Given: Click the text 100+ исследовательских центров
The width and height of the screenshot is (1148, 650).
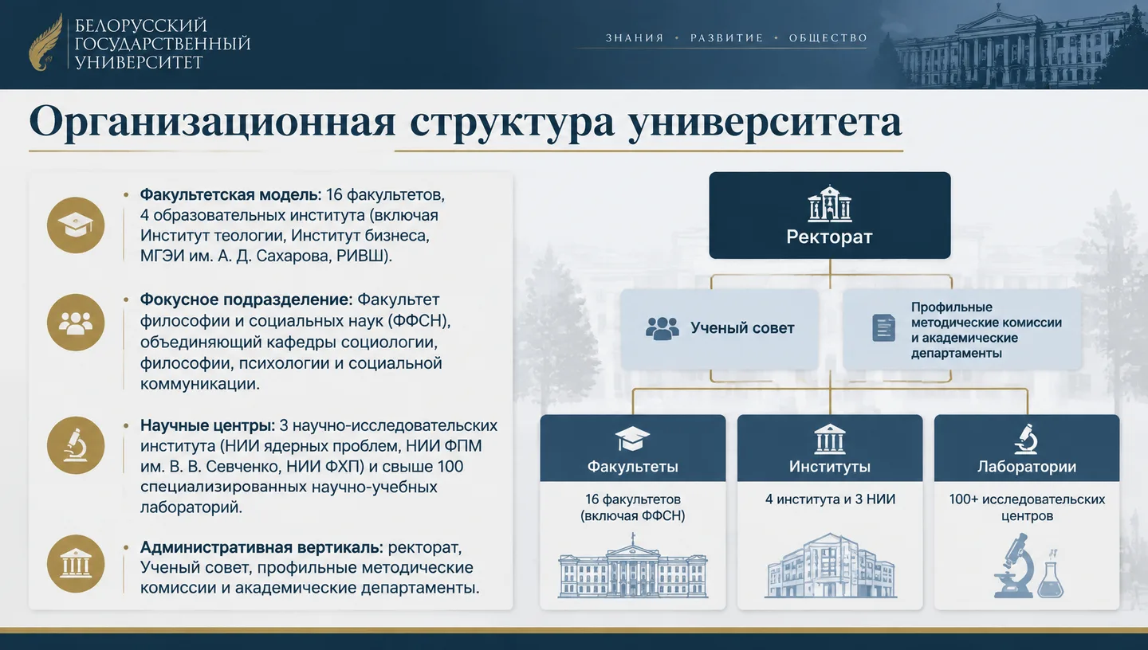Looking at the screenshot, I should click(x=1027, y=507).
